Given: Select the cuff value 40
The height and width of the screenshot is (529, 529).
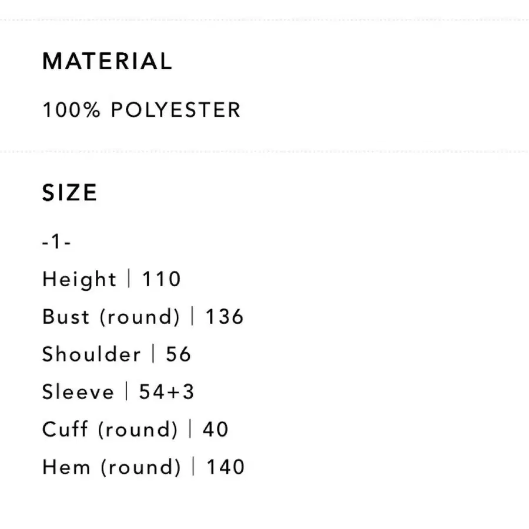Looking at the screenshot, I should (215, 430).
